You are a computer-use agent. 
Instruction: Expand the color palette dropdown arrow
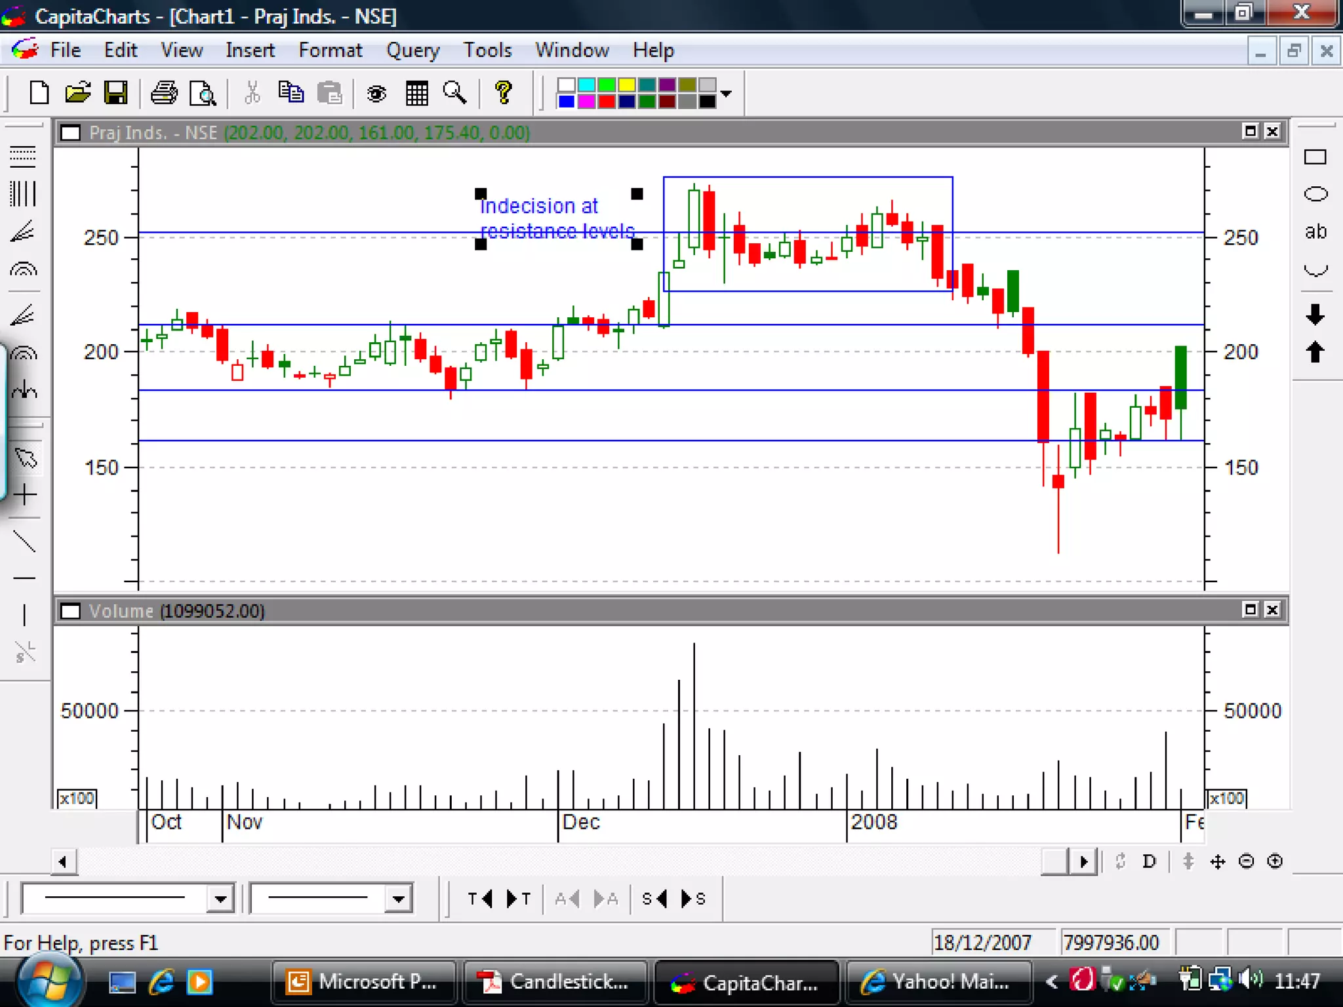726,93
